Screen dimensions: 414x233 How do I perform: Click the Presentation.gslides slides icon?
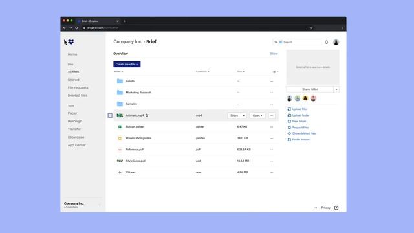120,138
